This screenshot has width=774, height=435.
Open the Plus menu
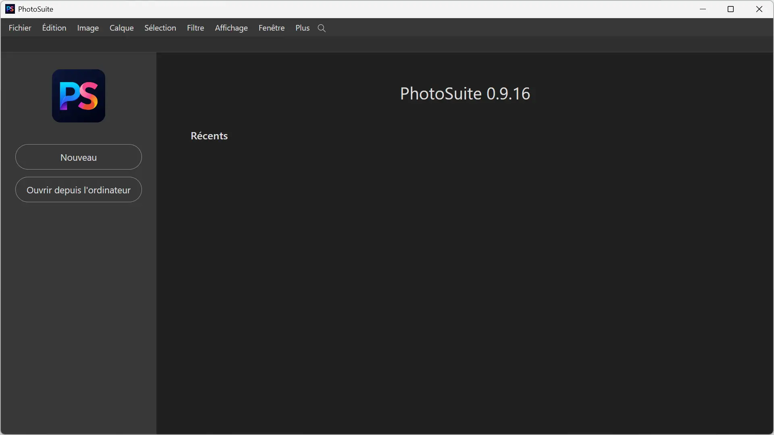coord(302,28)
